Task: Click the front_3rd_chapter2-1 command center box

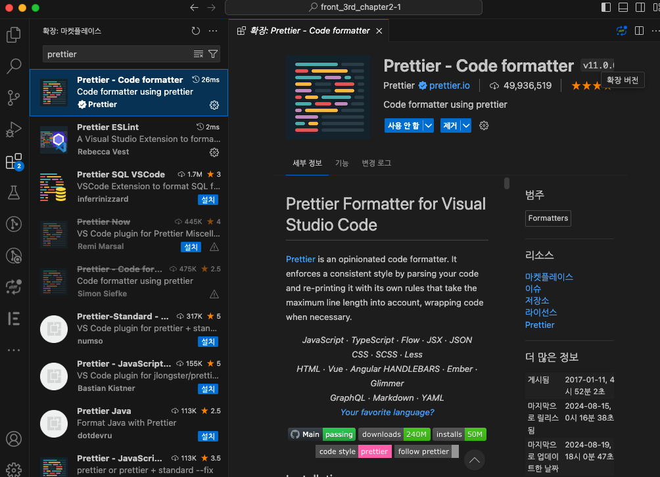Action: (x=354, y=7)
